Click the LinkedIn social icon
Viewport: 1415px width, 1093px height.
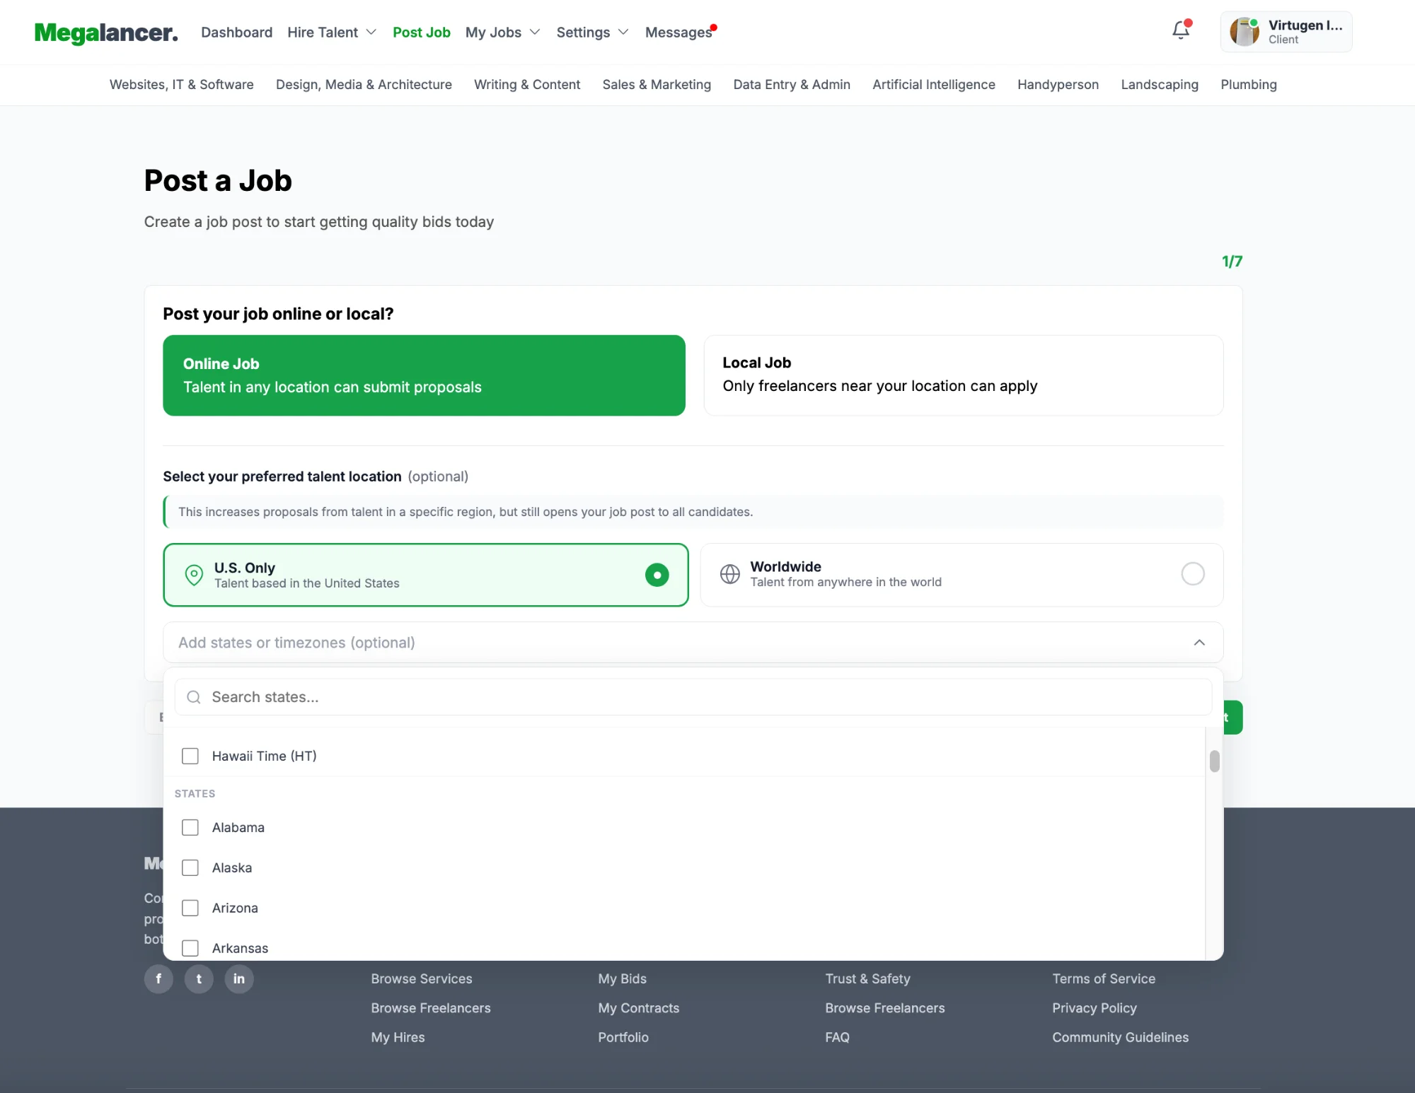(239, 978)
